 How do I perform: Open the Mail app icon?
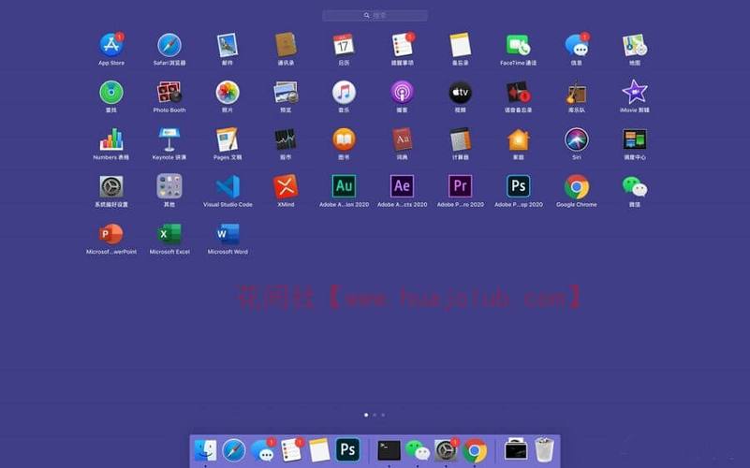point(228,45)
